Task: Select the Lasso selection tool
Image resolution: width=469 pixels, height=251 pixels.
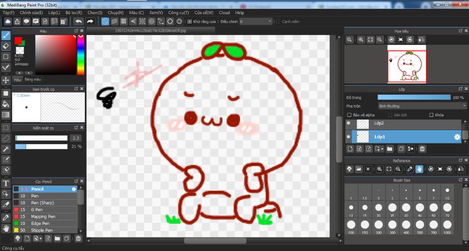Action: (x=5, y=138)
